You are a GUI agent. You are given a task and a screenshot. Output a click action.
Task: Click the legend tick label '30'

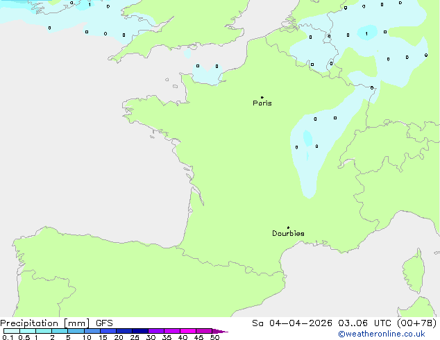click(151, 337)
